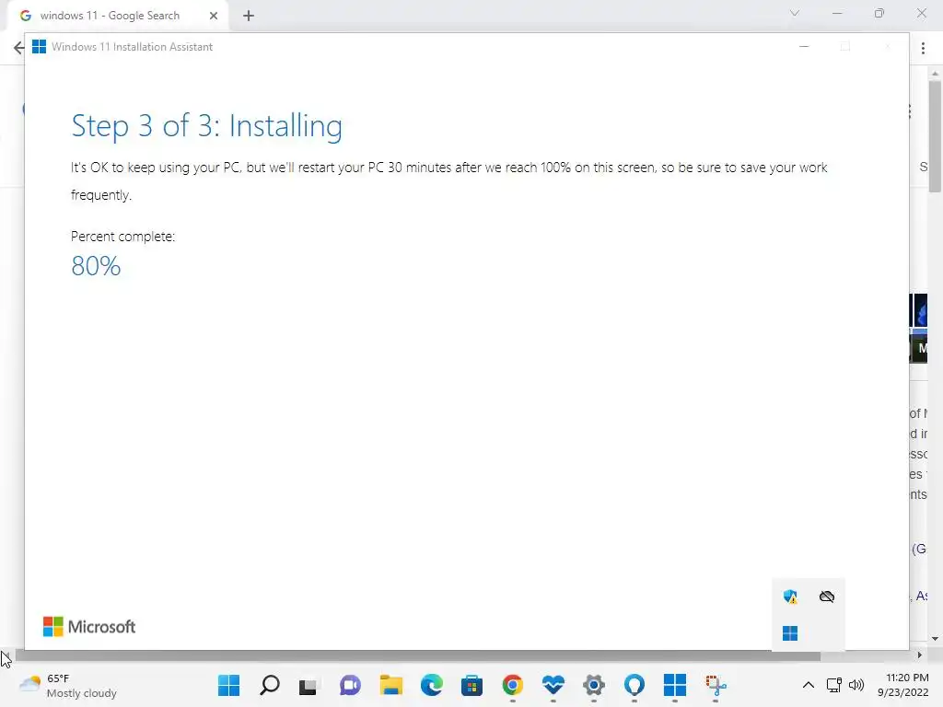Open taskbar Search magnifier
This screenshot has height=707, width=943.
[x=270, y=685]
